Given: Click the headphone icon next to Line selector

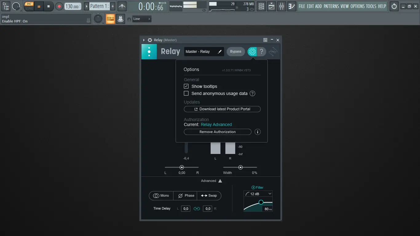Looking at the screenshot, I should click(x=129, y=19).
